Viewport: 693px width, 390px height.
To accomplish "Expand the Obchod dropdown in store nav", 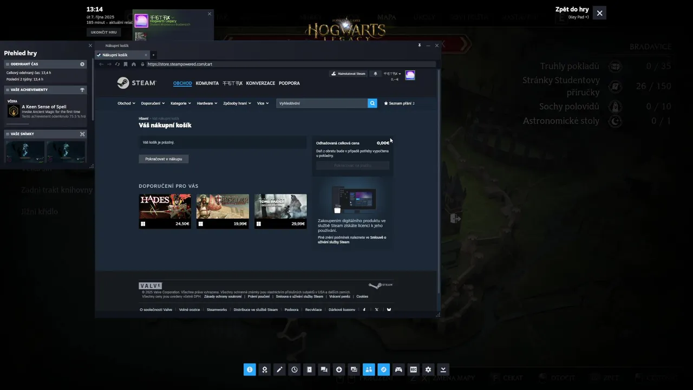I will coord(126,103).
